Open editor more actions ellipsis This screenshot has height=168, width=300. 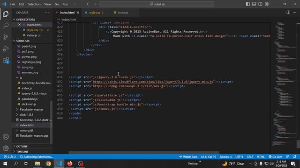click(x=294, y=13)
